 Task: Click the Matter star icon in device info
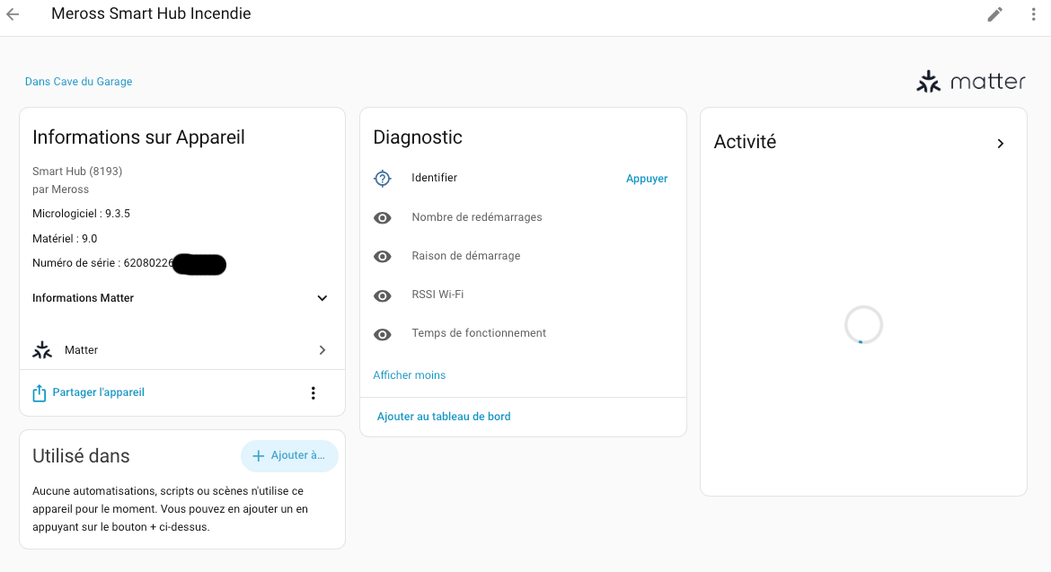coord(42,349)
